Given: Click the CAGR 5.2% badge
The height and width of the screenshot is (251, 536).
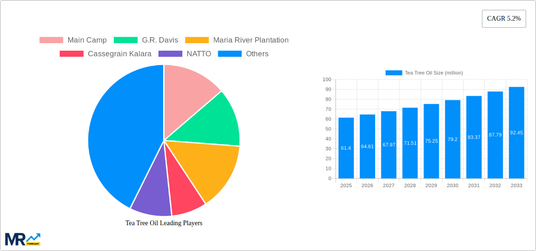Looking at the screenshot, I should coord(504,19).
